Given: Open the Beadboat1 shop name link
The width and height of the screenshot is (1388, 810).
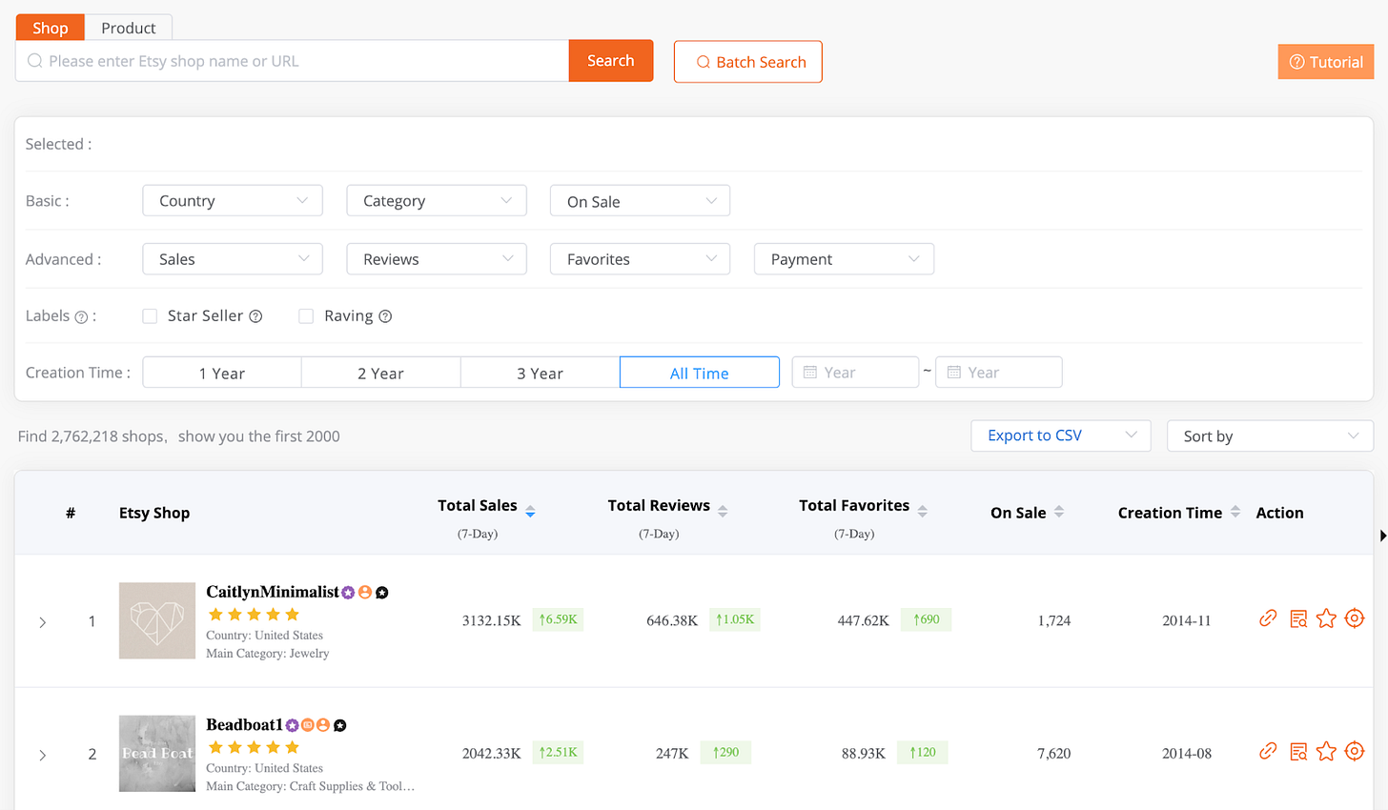Looking at the screenshot, I should [245, 724].
